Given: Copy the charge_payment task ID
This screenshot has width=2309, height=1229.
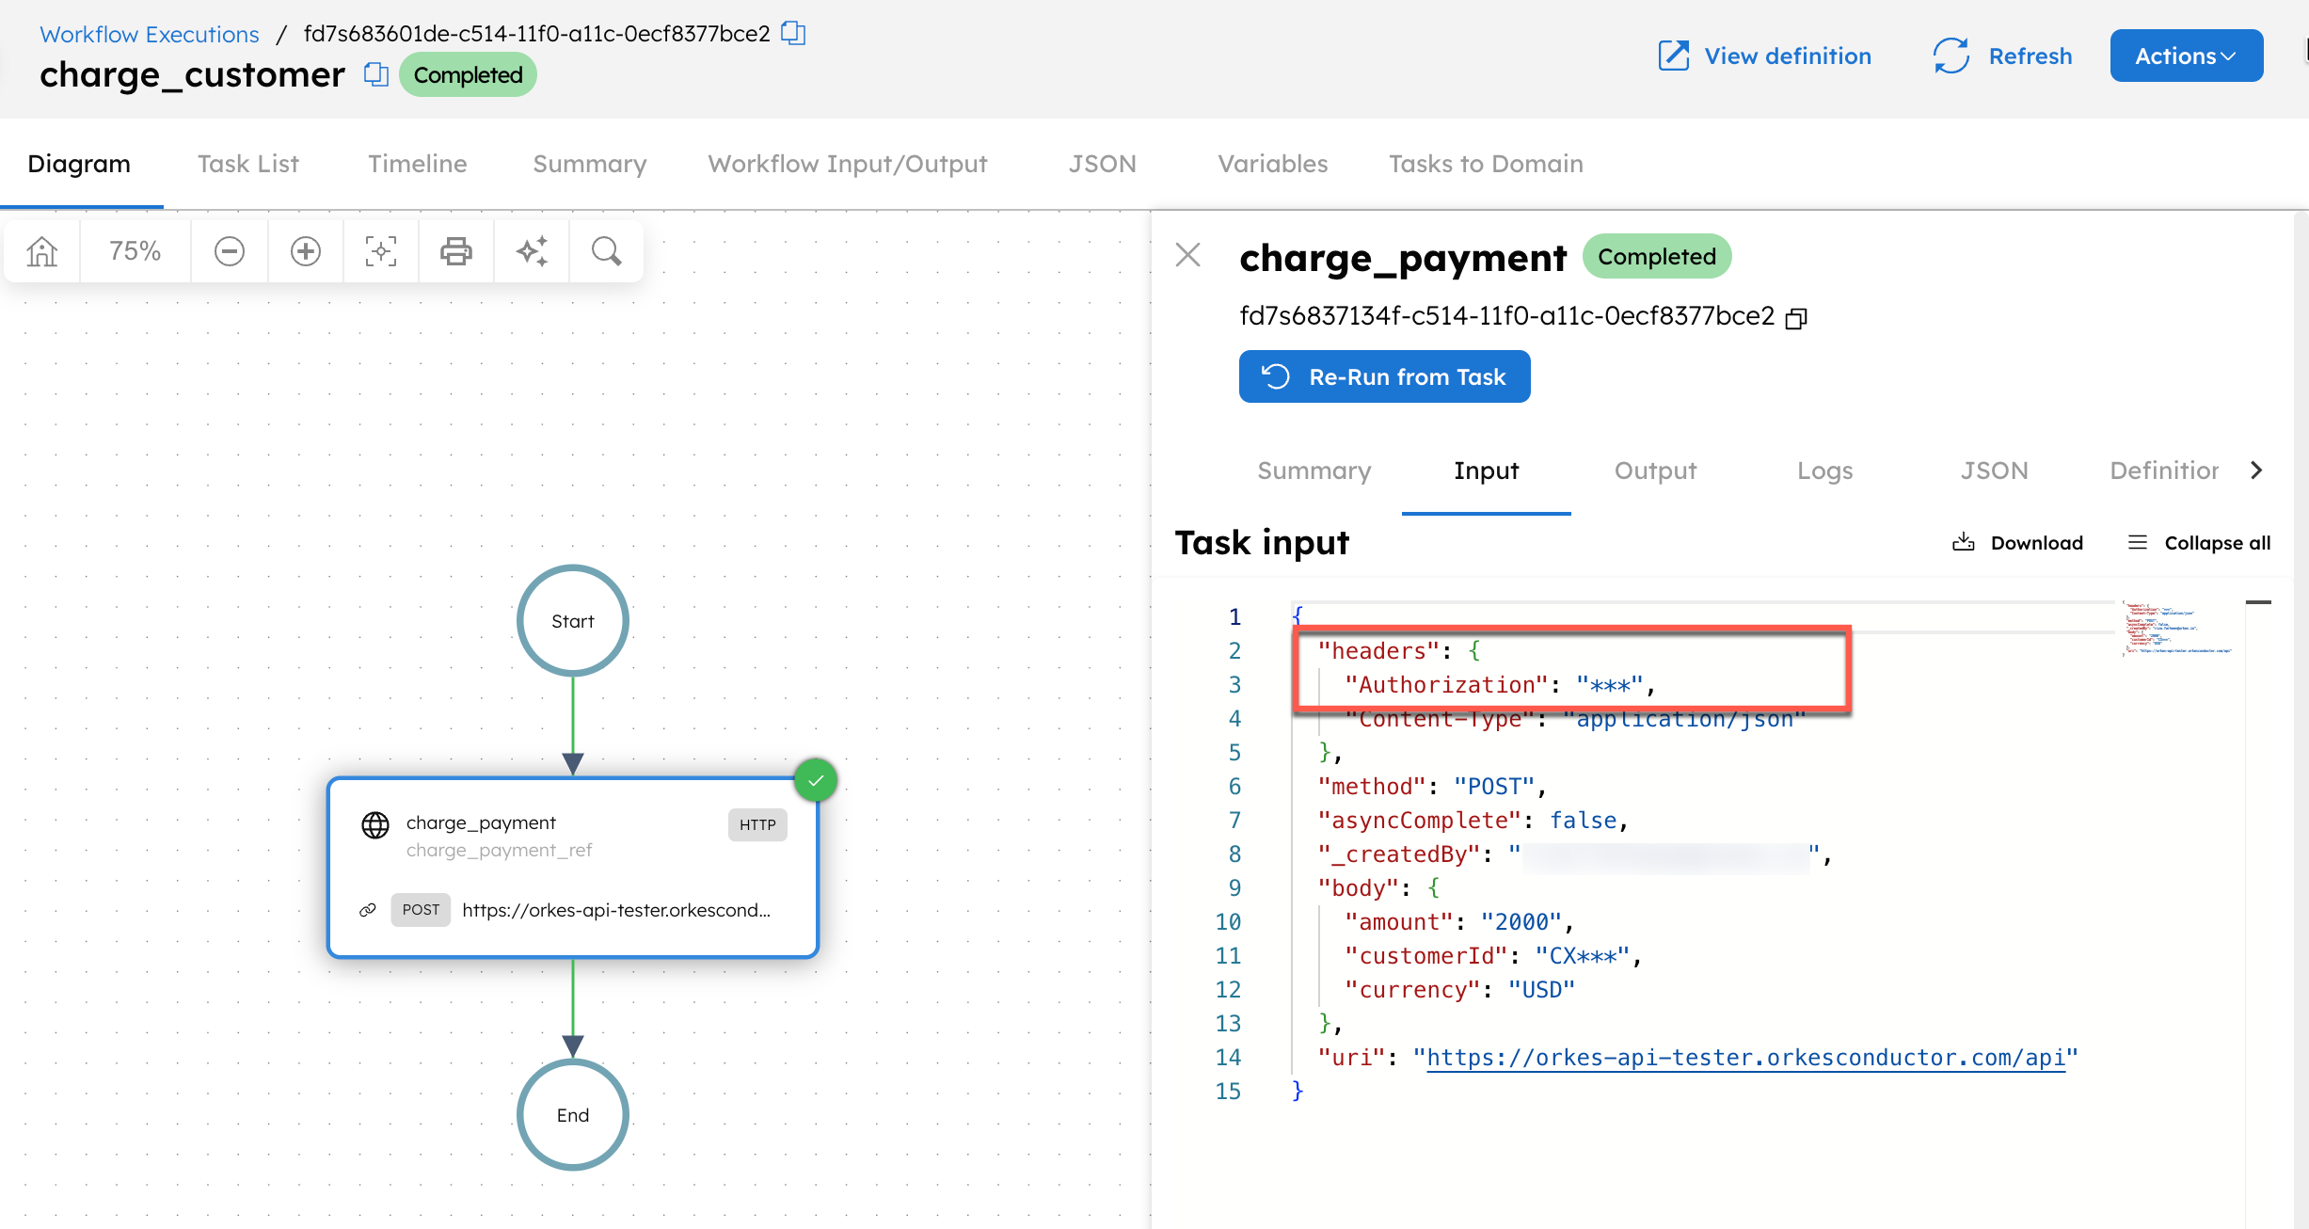Looking at the screenshot, I should [1795, 318].
